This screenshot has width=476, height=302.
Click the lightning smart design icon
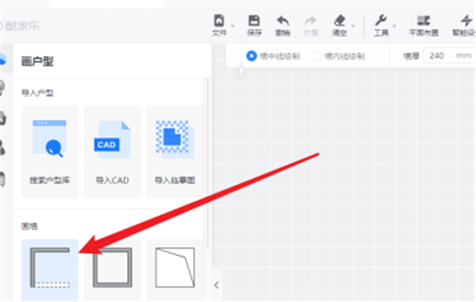pyautogui.click(x=466, y=21)
